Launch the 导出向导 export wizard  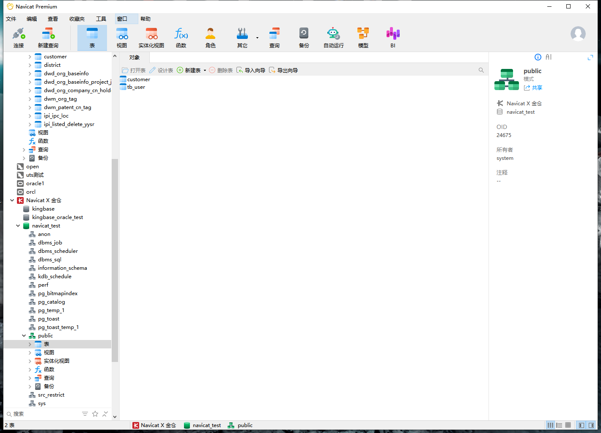tap(283, 70)
